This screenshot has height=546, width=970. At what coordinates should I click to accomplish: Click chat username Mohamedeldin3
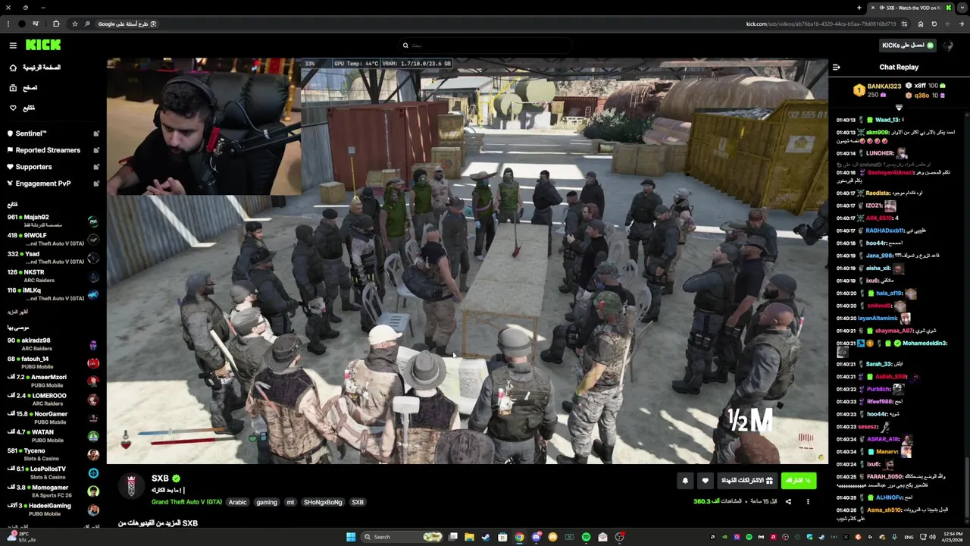tap(925, 344)
